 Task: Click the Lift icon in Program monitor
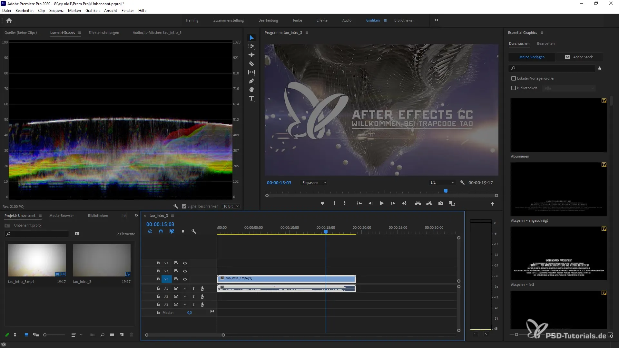pos(418,203)
